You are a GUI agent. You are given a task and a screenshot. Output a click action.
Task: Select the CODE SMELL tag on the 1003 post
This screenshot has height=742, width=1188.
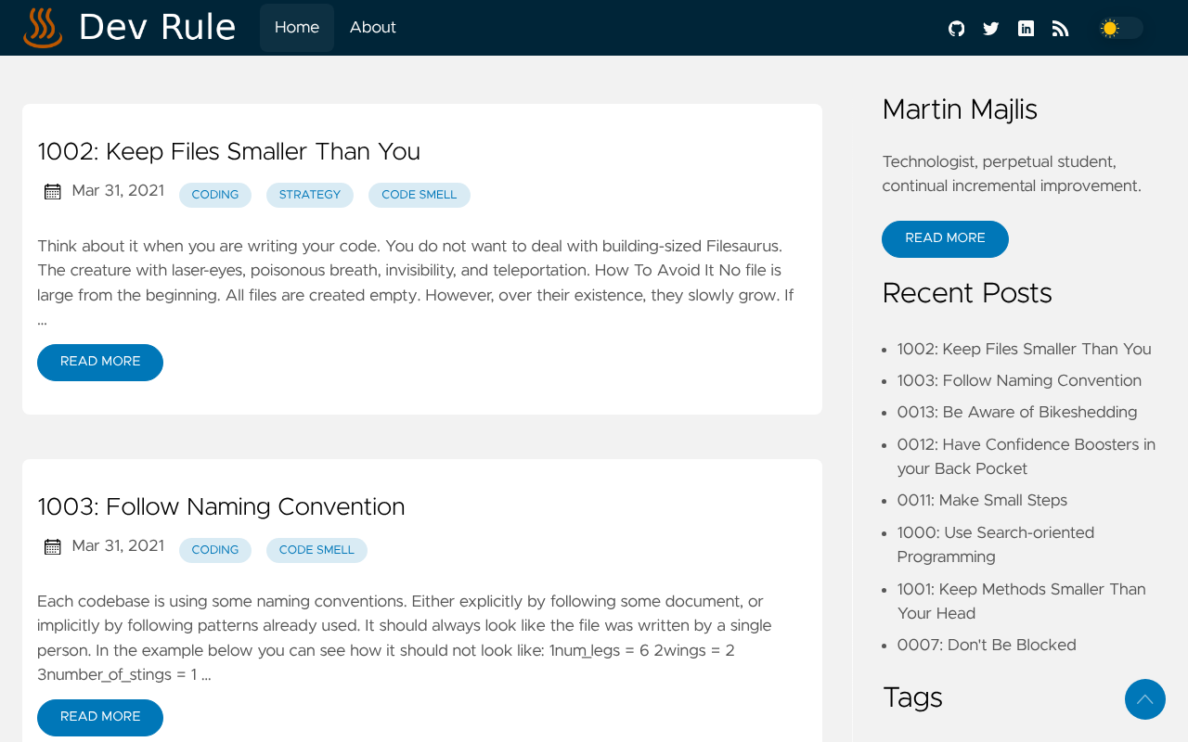[x=316, y=551]
